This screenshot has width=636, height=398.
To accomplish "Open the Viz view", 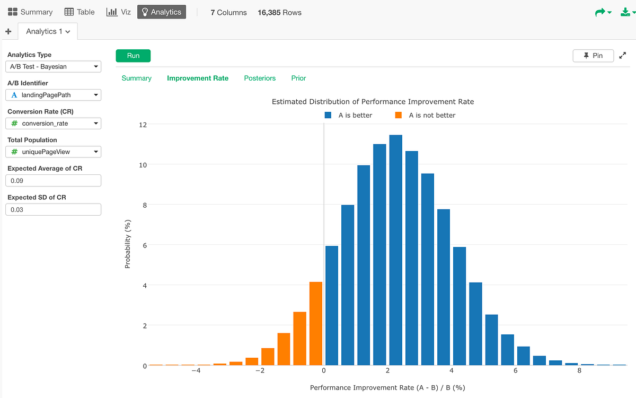I will coord(118,12).
